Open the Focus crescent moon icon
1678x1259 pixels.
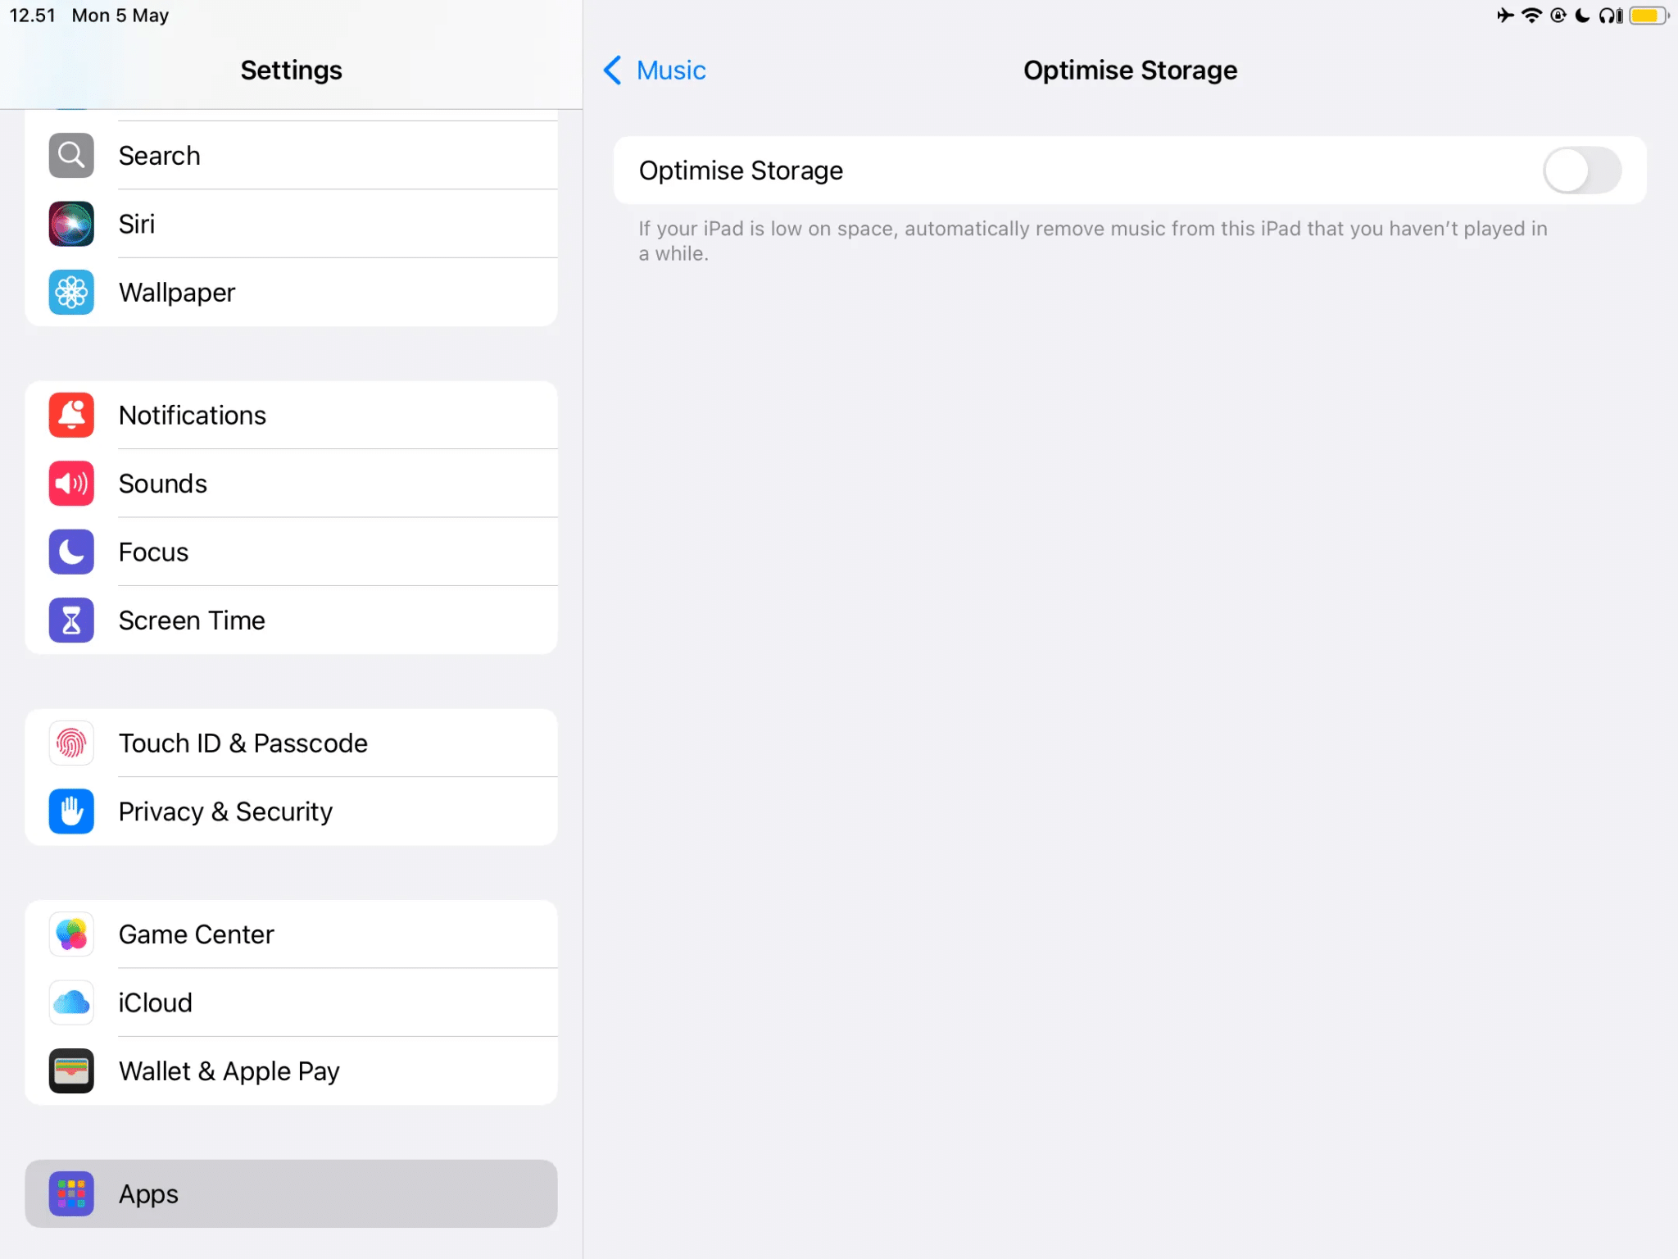point(71,552)
